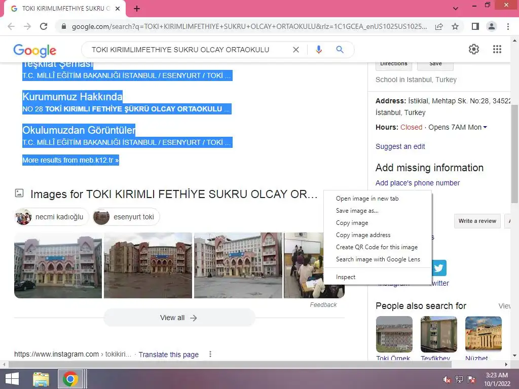Open Images for TOKI KIRIMLI heading
The width and height of the screenshot is (519, 389).
coord(174,194)
